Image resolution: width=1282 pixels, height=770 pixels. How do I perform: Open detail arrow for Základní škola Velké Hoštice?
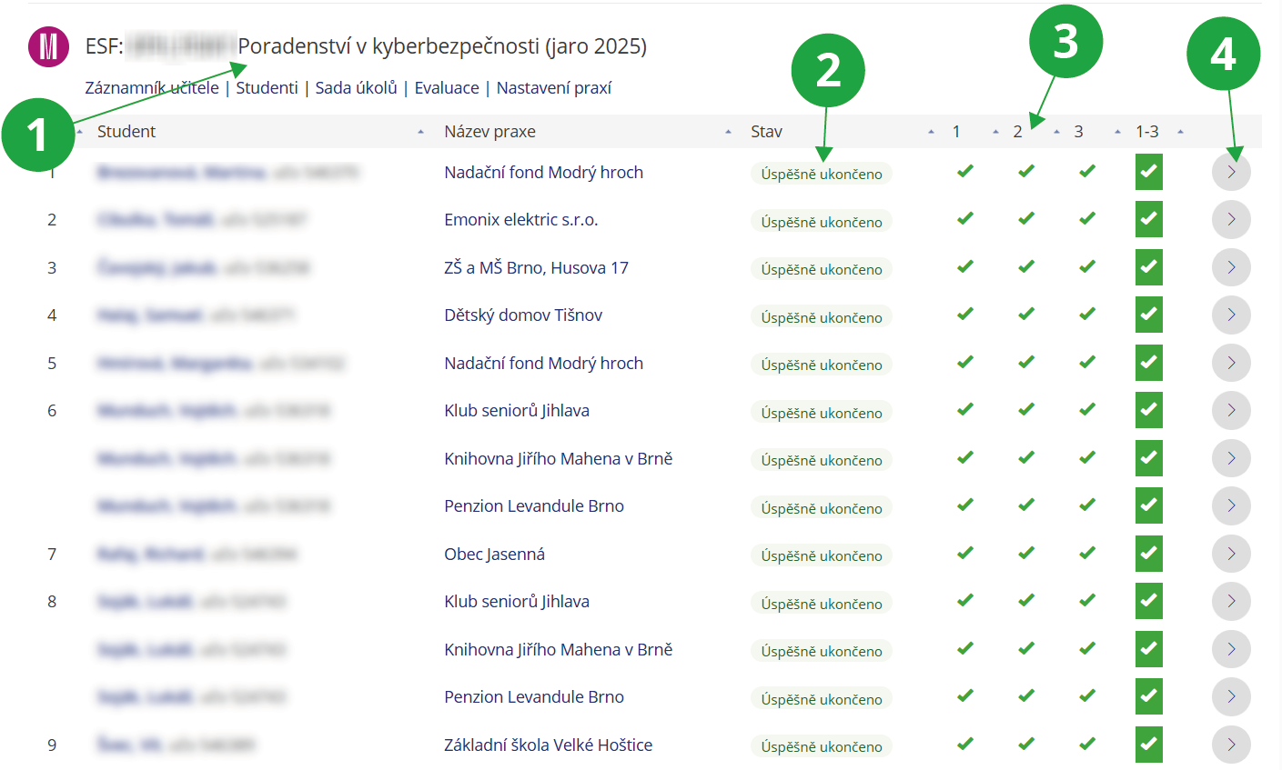point(1231,745)
